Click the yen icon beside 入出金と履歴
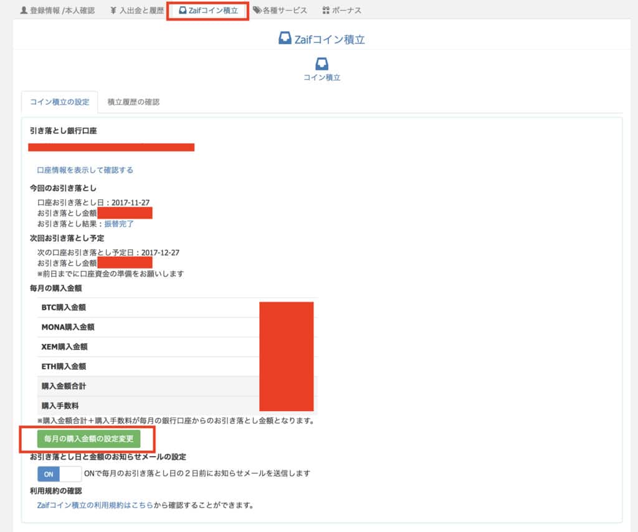638x532 pixels. pyautogui.click(x=113, y=11)
